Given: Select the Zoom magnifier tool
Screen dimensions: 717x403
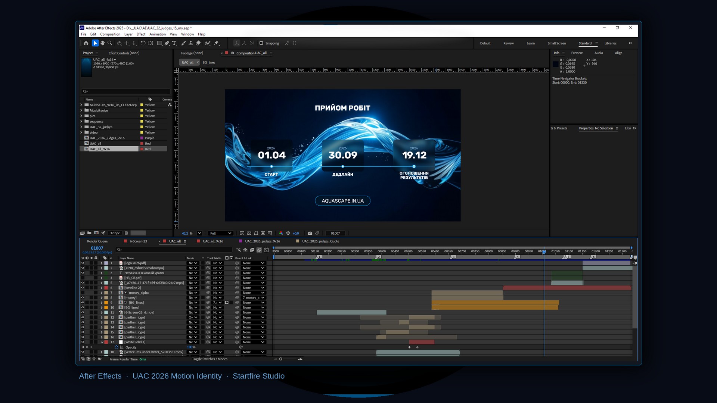Looking at the screenshot, I should pos(110,43).
